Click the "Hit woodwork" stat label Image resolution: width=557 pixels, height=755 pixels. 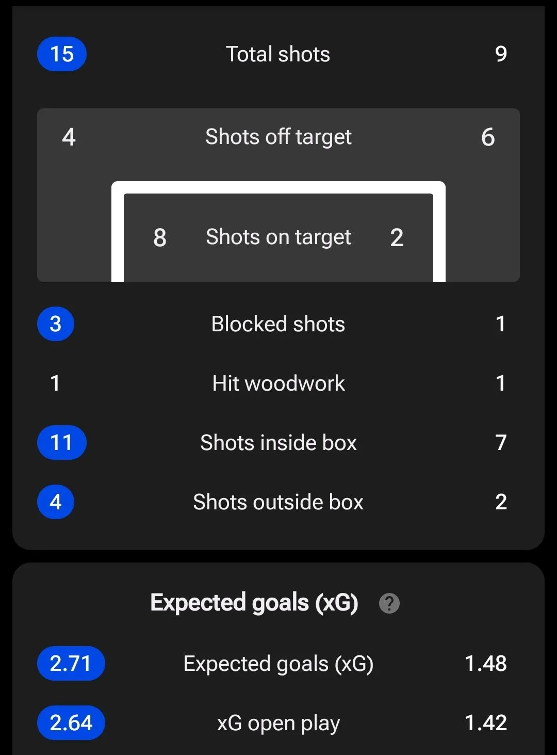pos(278,383)
